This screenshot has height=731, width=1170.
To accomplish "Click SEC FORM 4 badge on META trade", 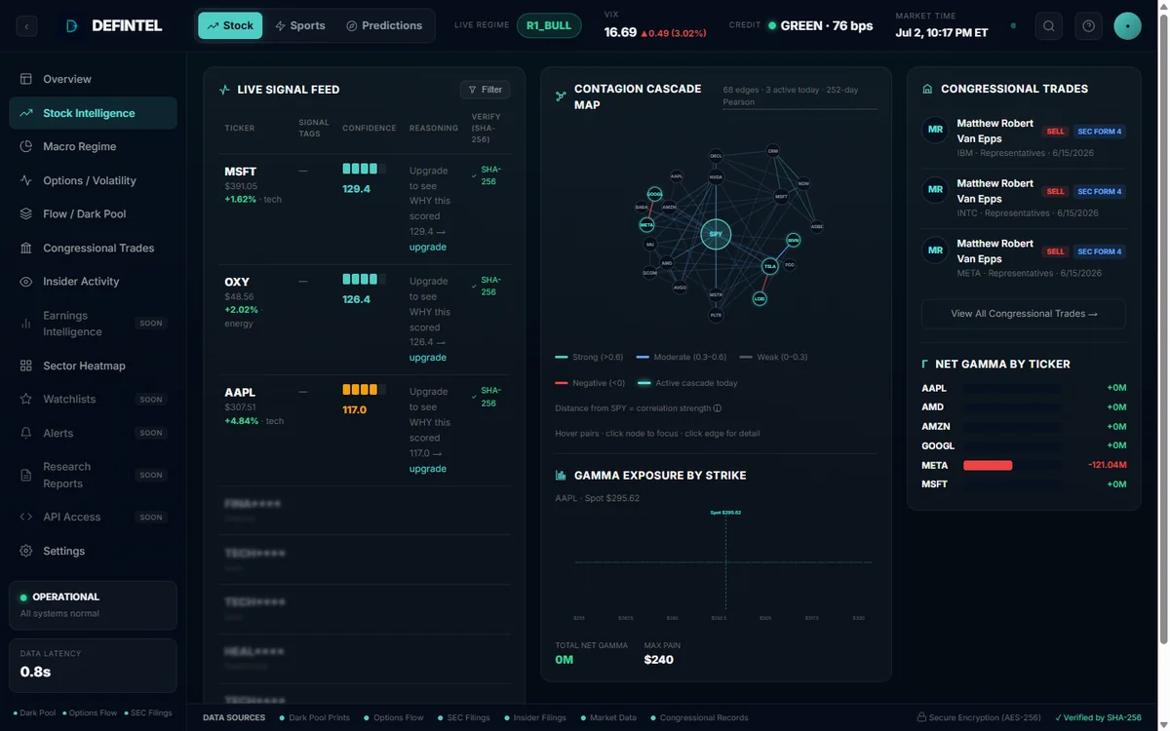I will (x=1099, y=251).
